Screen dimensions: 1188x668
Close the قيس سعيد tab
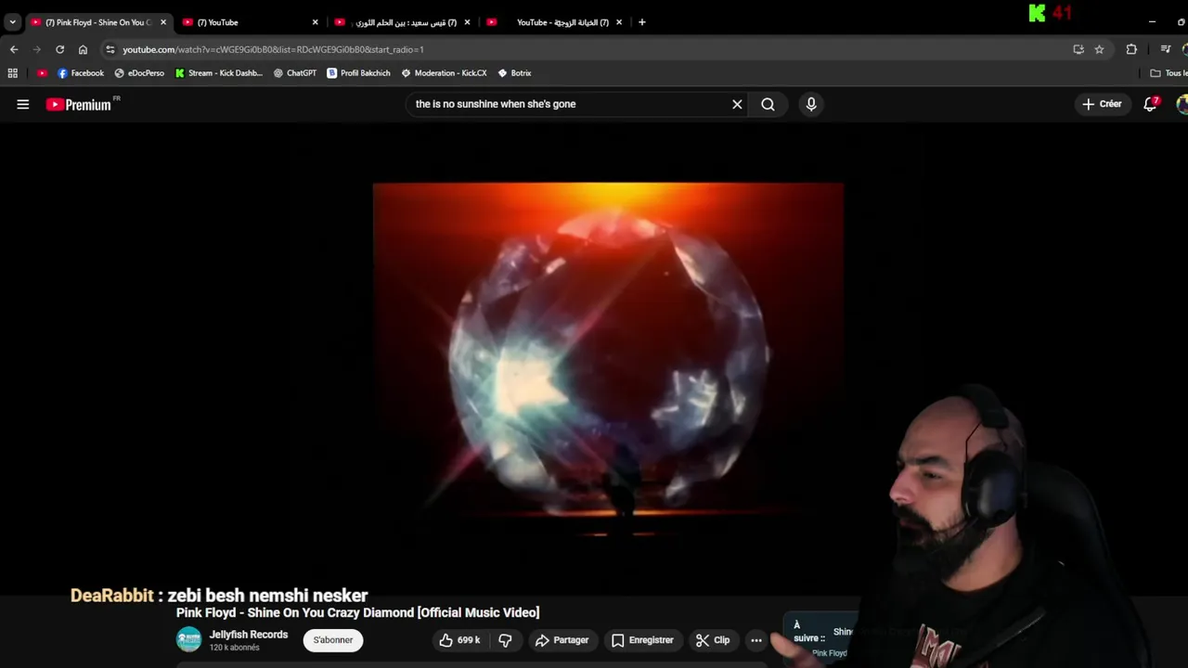point(467,22)
